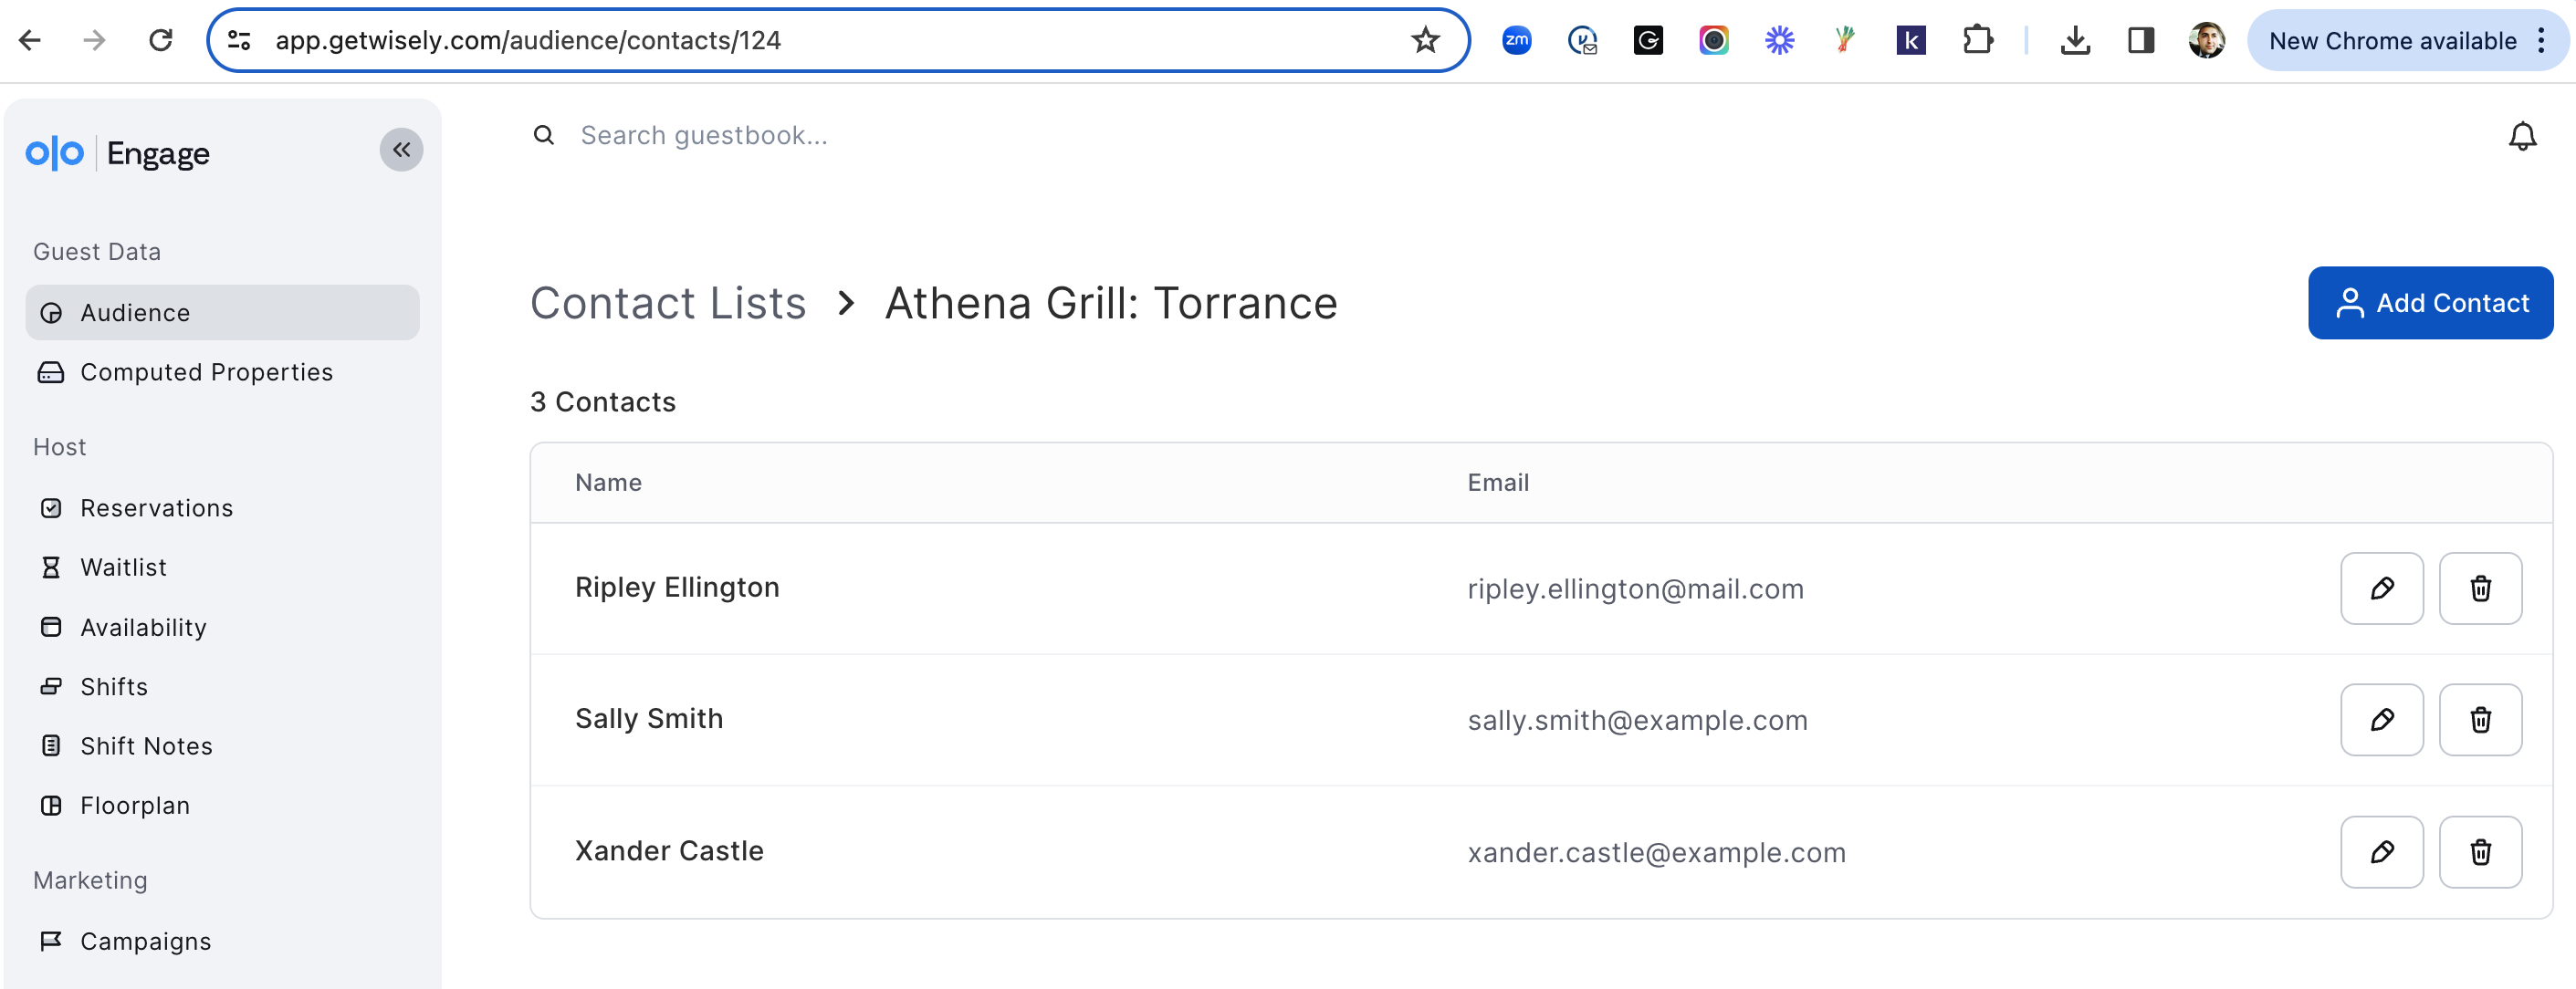
Task: Reload the current page
Action: click(160, 40)
